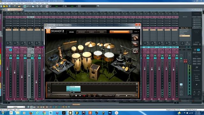Switch to the EZdrummer SEARCH tab
This screenshot has height=115, width=204.
coord(91,32)
